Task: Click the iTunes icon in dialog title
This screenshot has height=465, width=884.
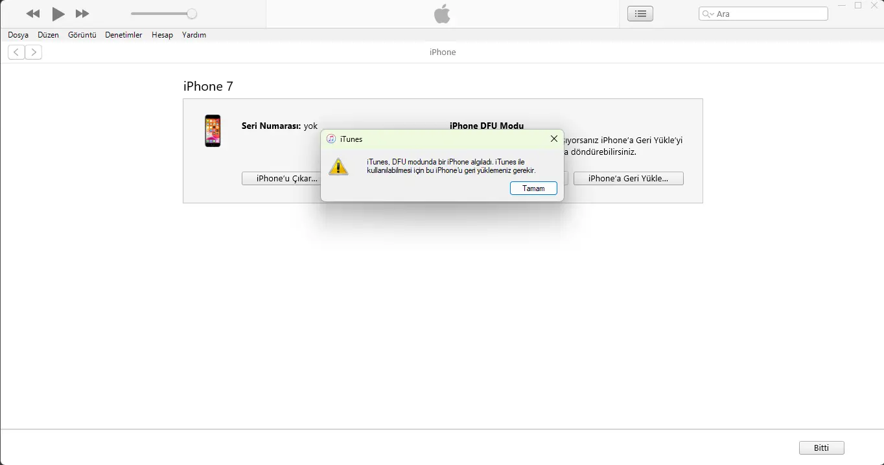Action: tap(331, 139)
